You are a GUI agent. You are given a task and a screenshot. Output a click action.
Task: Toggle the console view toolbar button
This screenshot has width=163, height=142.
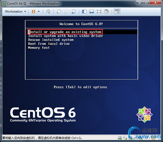117,12
